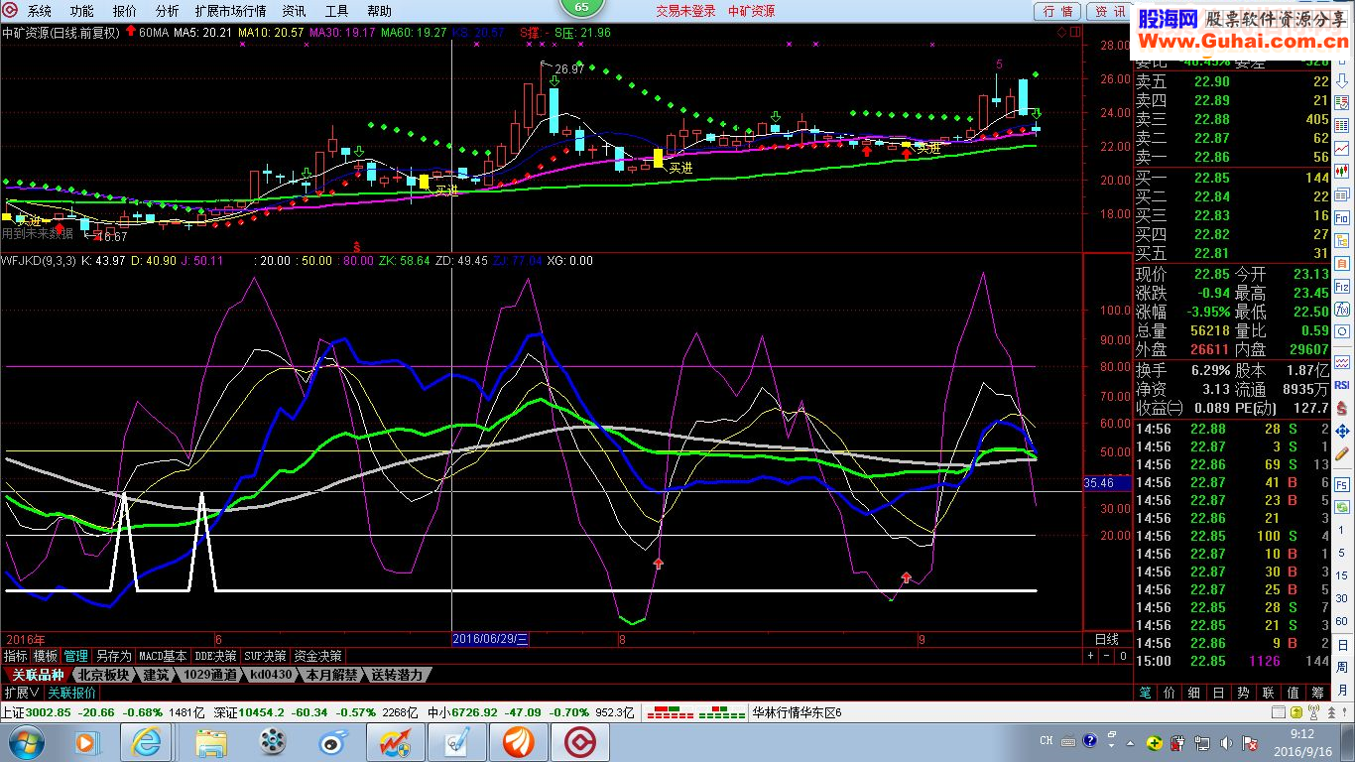The height and width of the screenshot is (762, 1355).
Task: Click the blue four-way arrows icon in sidebar
Action: [1342, 431]
